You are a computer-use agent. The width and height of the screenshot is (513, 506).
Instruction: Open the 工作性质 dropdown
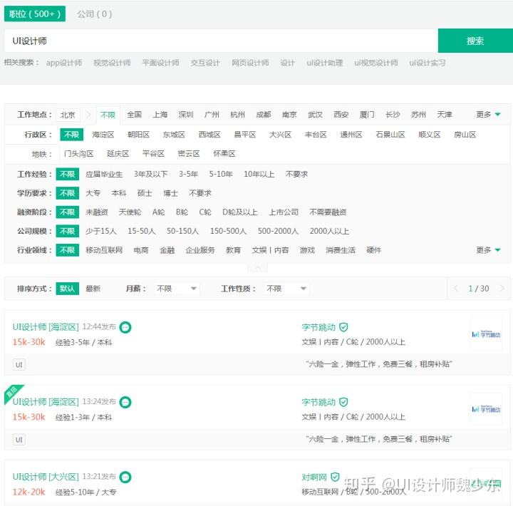(x=286, y=289)
